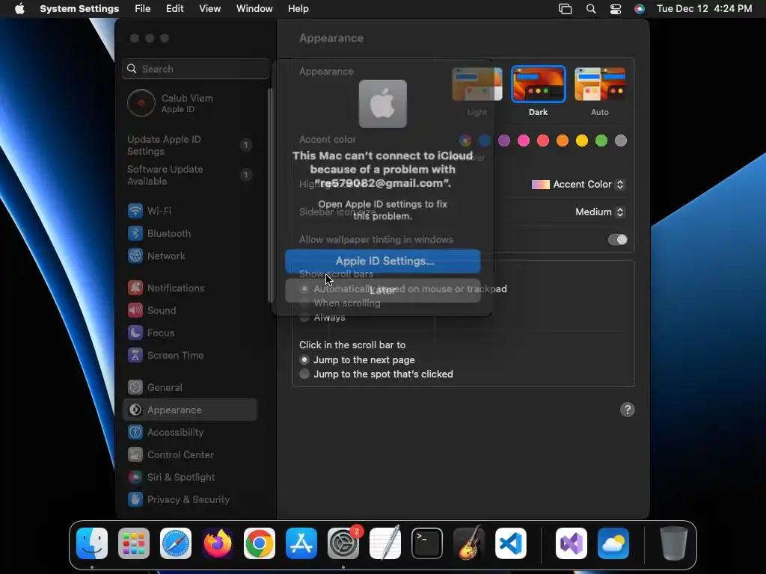This screenshot has height=574, width=766.
Task: Launch Visual Studio Code from the Dock
Action: pos(510,543)
